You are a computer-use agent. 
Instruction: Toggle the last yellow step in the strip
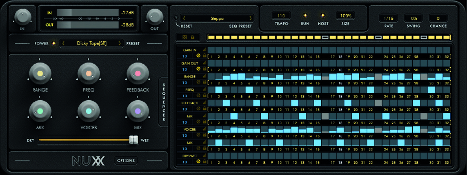point(447,38)
